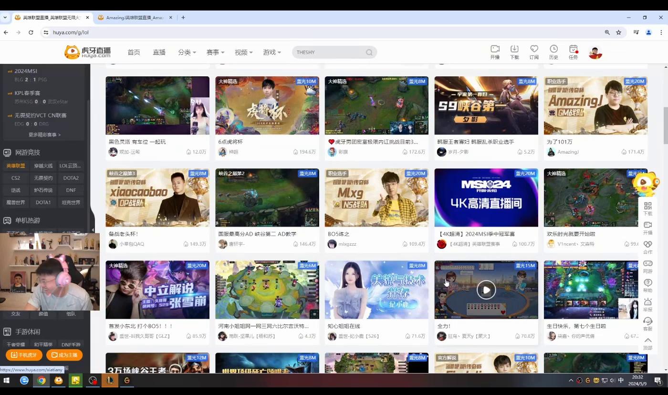This screenshot has width=668, height=395.
Task: Click the 成为主播 orange button
Action: (64, 355)
